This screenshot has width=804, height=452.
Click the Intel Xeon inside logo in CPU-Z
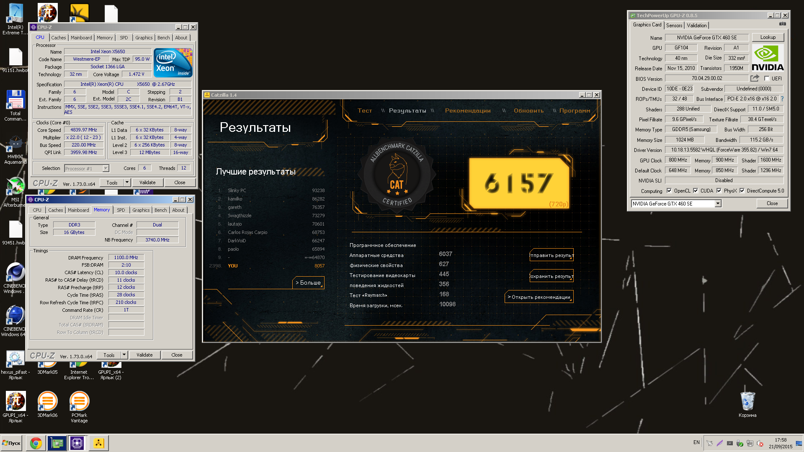173,62
